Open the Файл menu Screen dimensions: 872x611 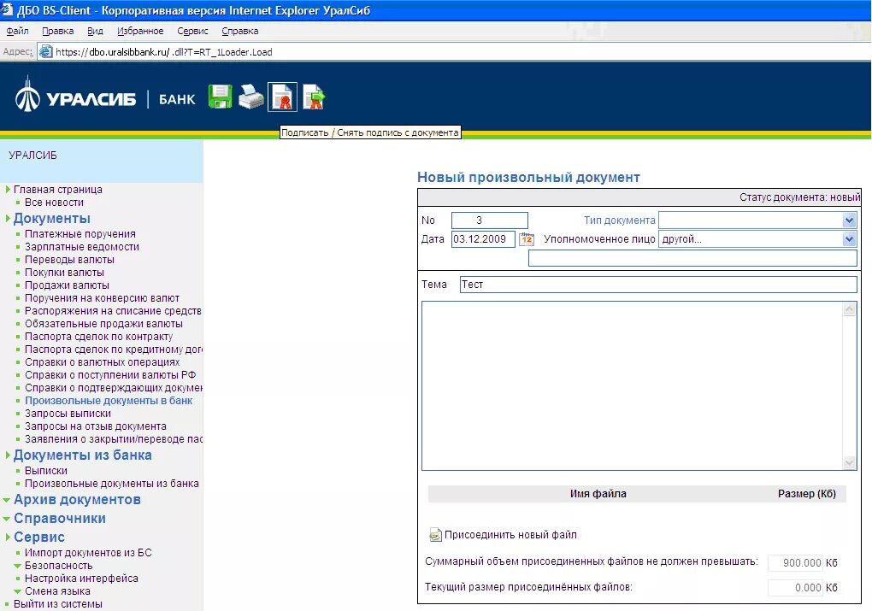(x=17, y=31)
